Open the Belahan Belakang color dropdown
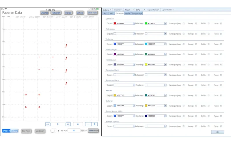 tap(165, 106)
